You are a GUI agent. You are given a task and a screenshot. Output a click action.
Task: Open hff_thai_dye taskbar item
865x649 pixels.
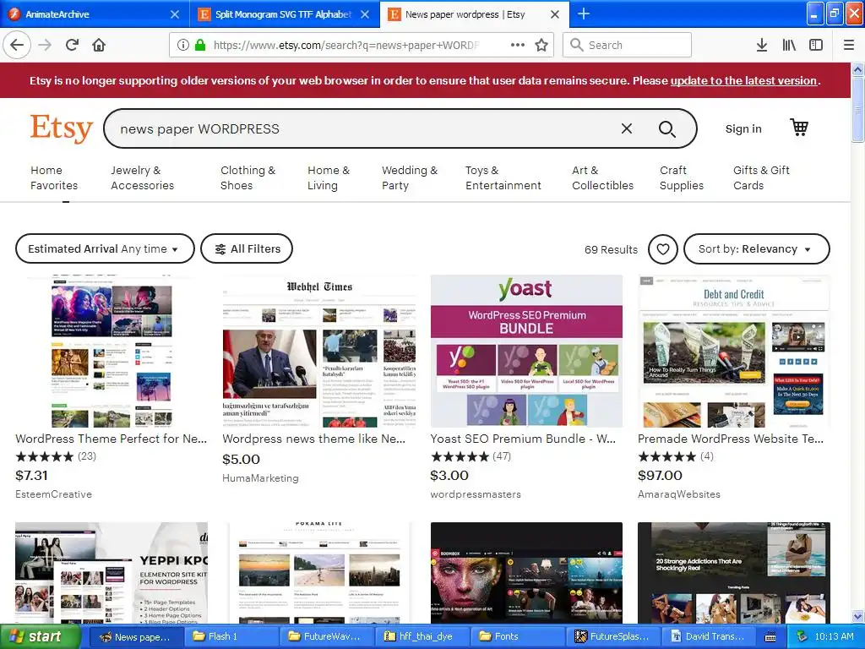pyautogui.click(x=422, y=636)
